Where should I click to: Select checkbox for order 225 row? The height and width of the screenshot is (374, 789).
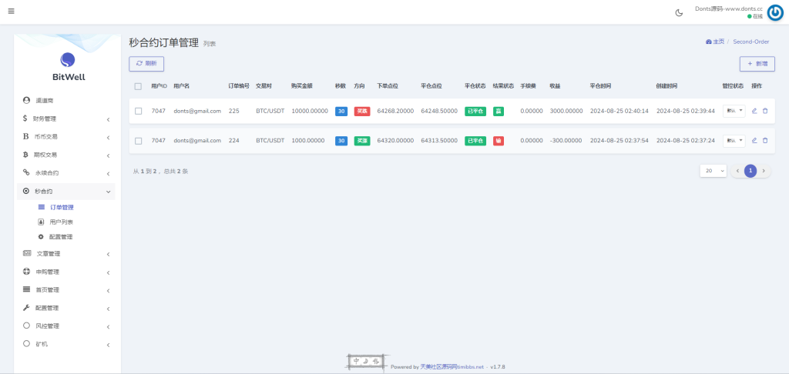pos(139,111)
